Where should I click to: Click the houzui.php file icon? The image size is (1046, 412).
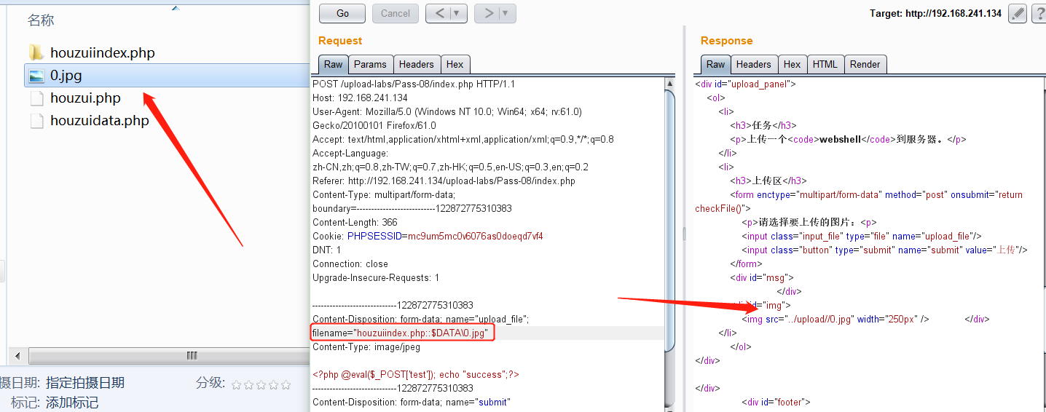click(x=36, y=98)
